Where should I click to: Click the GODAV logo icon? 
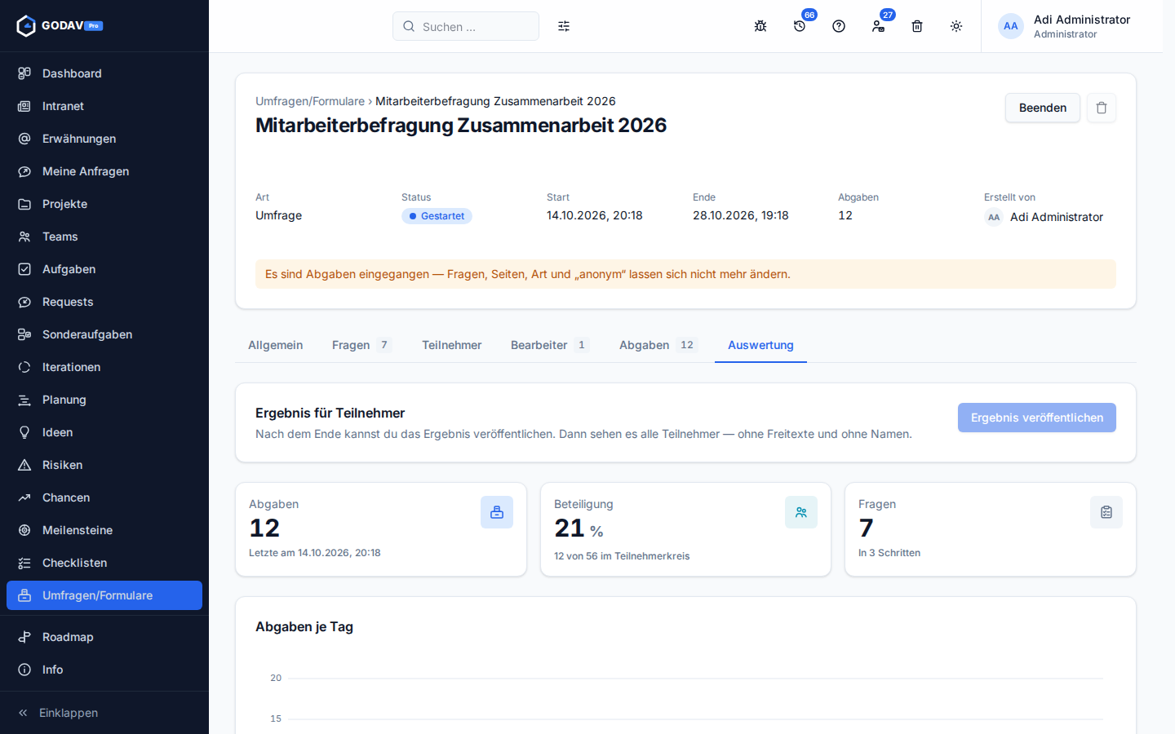click(x=26, y=26)
